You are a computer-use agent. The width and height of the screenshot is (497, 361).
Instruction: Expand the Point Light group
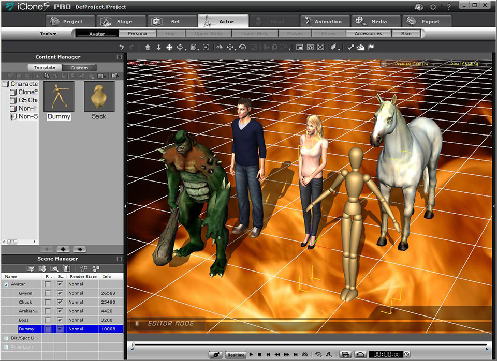pyautogui.click(x=6, y=348)
